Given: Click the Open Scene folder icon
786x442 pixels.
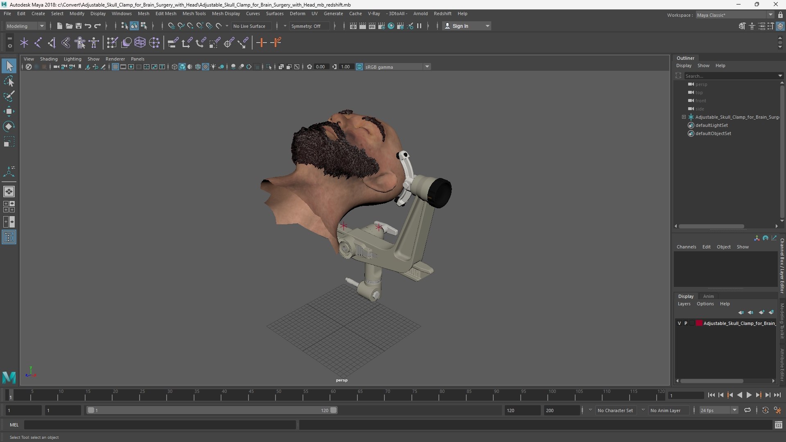Looking at the screenshot, I should [69, 26].
